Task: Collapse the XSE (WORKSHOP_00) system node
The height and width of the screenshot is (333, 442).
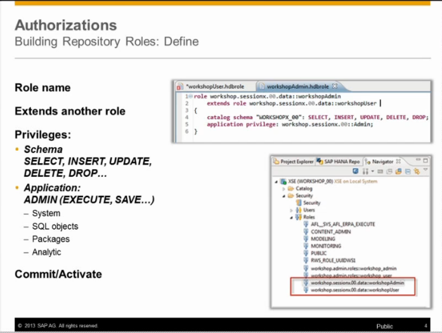Action: tap(276, 182)
